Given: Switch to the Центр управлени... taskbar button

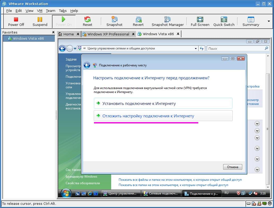Looking at the screenshot, I should tap(121, 193).
